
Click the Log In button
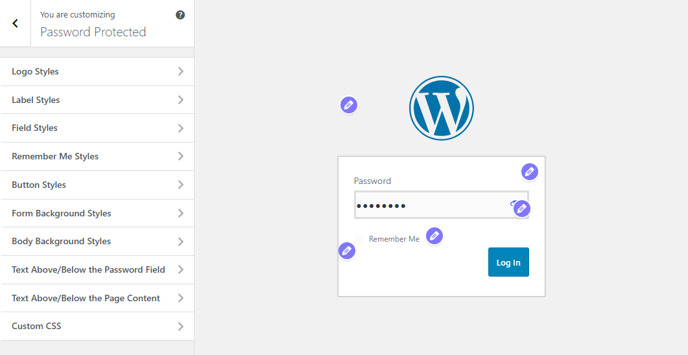tap(508, 262)
